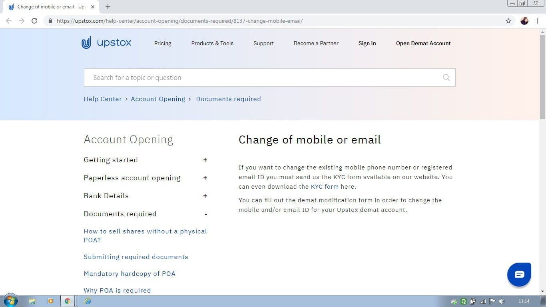Launch the media player from the taskbar
Image resolution: width=546 pixels, height=307 pixels.
(x=51, y=301)
